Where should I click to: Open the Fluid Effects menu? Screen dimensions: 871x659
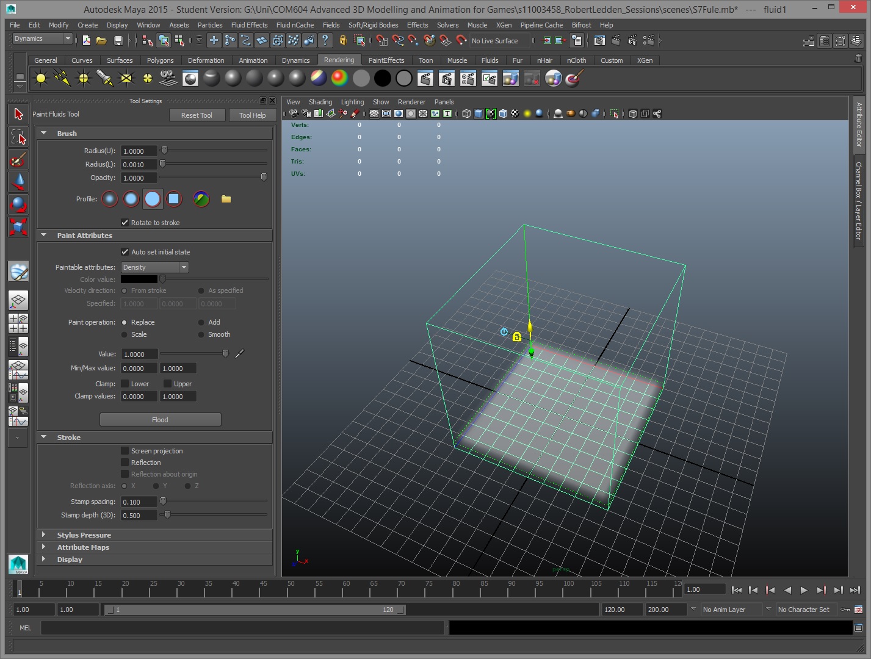coord(249,25)
